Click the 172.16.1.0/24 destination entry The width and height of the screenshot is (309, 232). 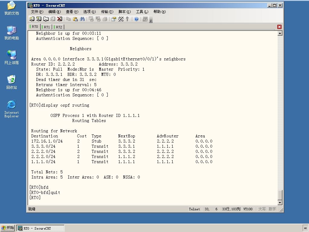[x=47, y=141]
